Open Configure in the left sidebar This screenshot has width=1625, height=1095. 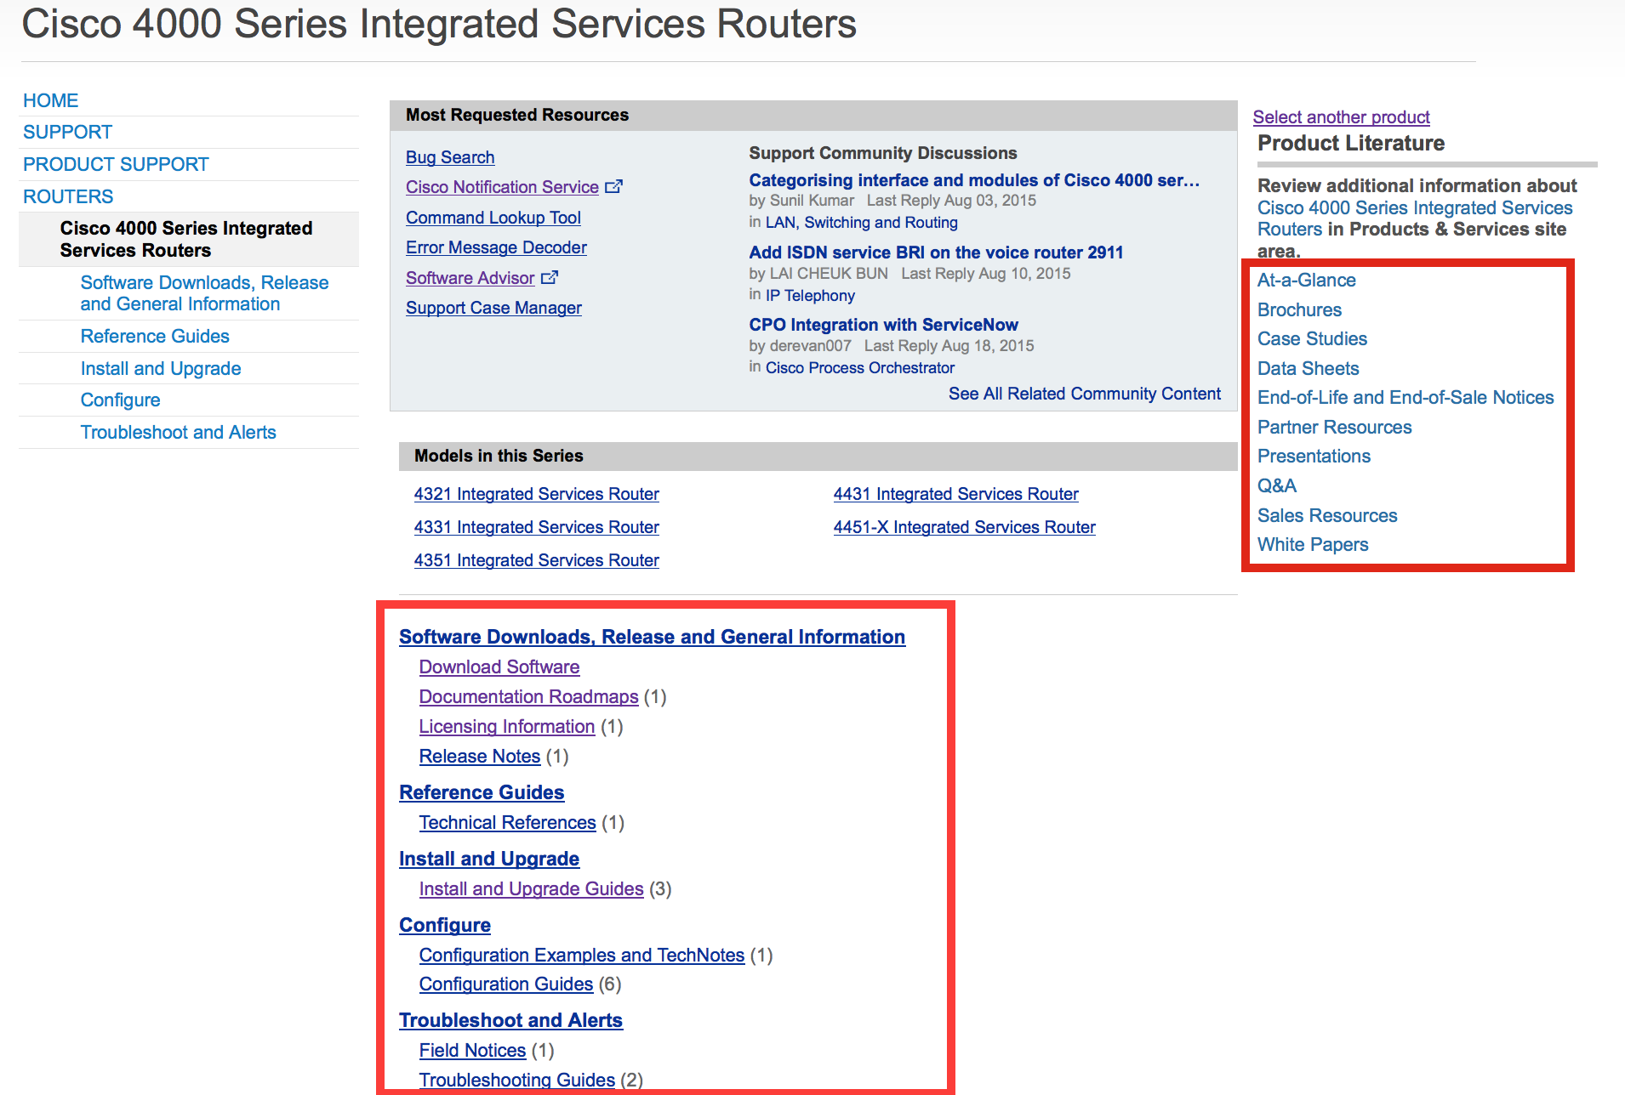coord(120,400)
